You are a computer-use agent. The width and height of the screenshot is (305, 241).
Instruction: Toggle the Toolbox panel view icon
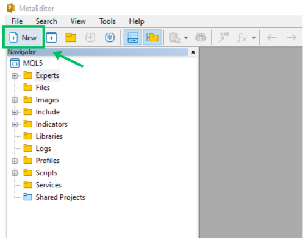coord(133,38)
